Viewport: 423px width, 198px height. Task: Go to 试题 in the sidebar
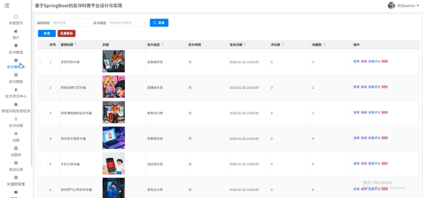16,140
